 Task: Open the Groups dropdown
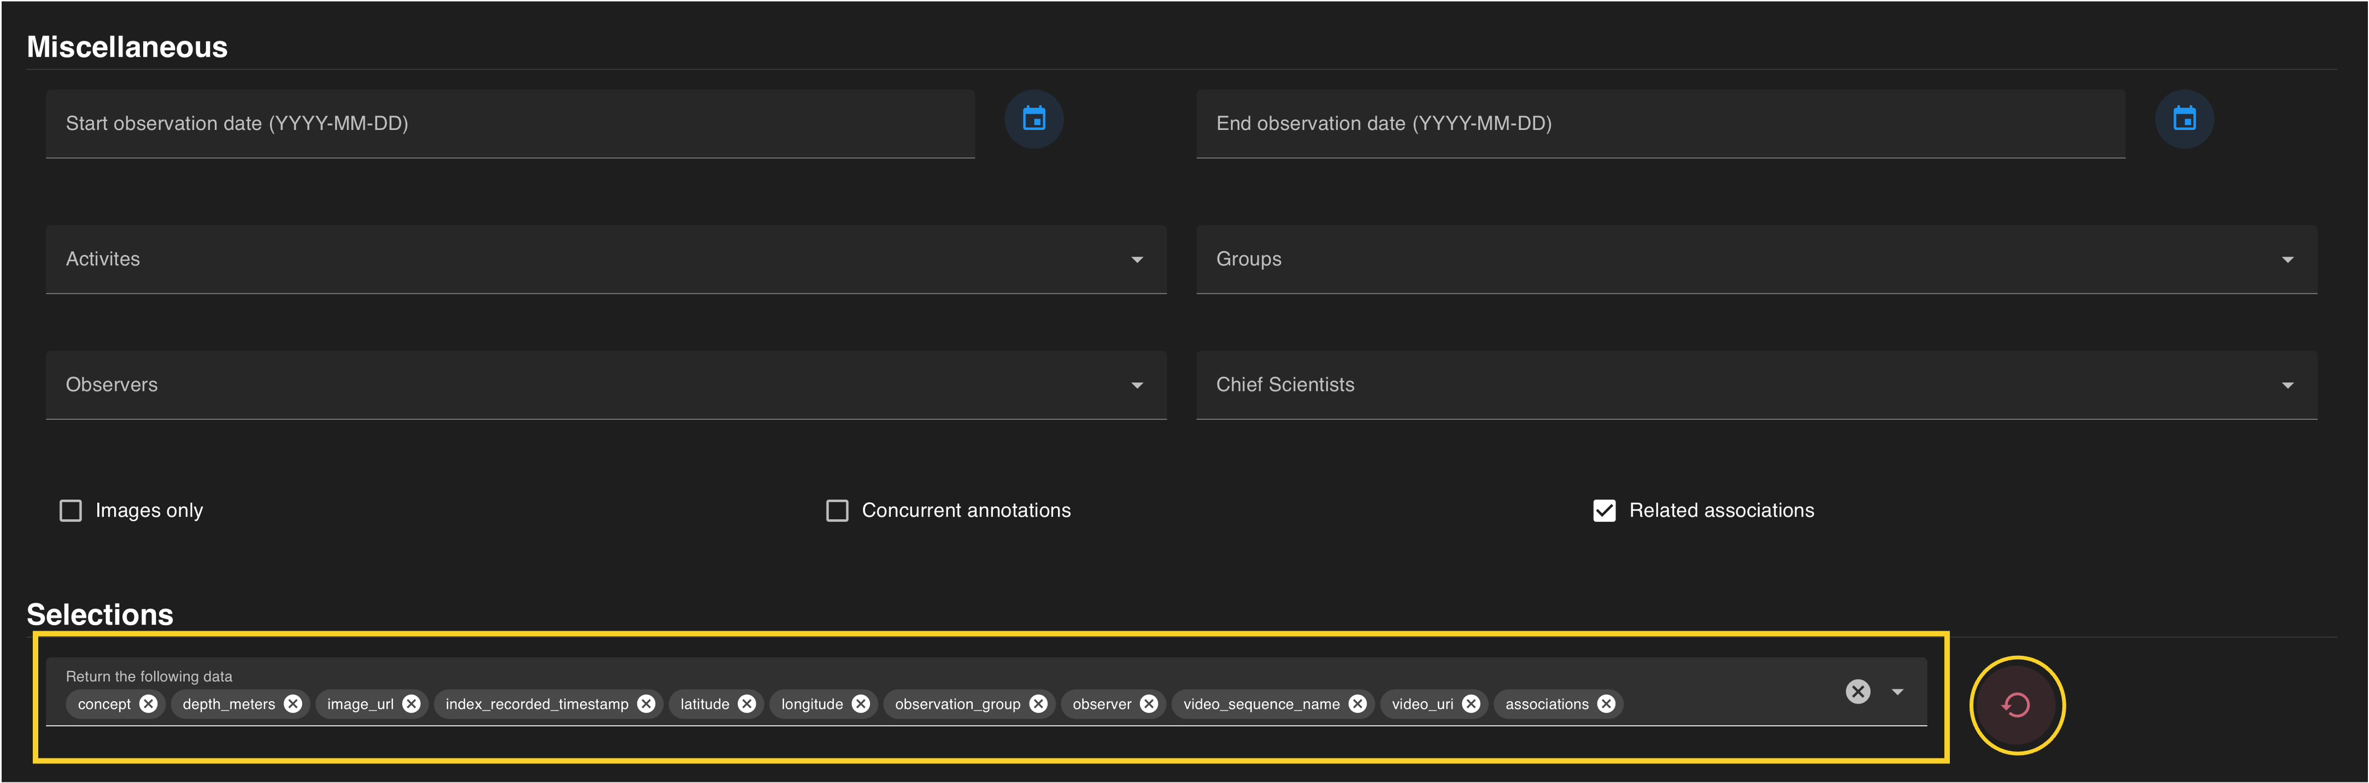2287,260
